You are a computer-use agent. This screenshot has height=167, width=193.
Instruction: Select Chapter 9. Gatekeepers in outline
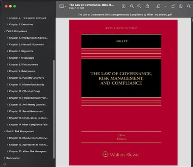(22, 71)
